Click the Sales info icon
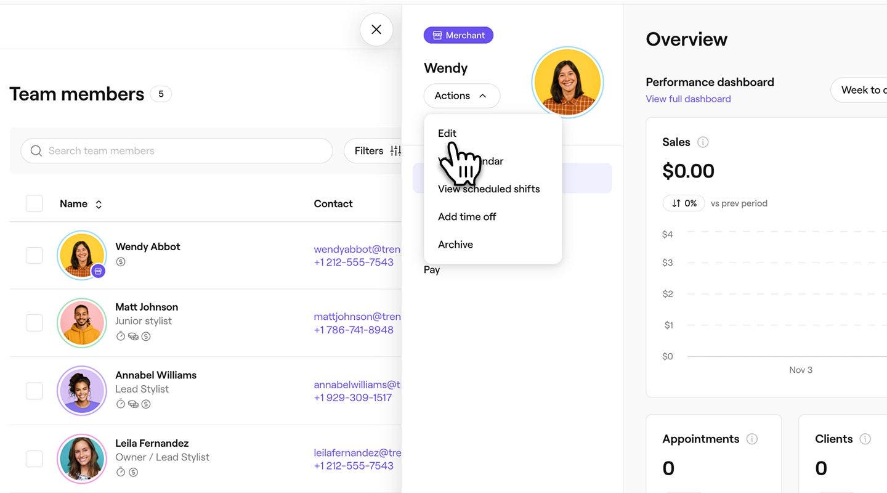Image resolution: width=887 pixels, height=493 pixels. (703, 142)
